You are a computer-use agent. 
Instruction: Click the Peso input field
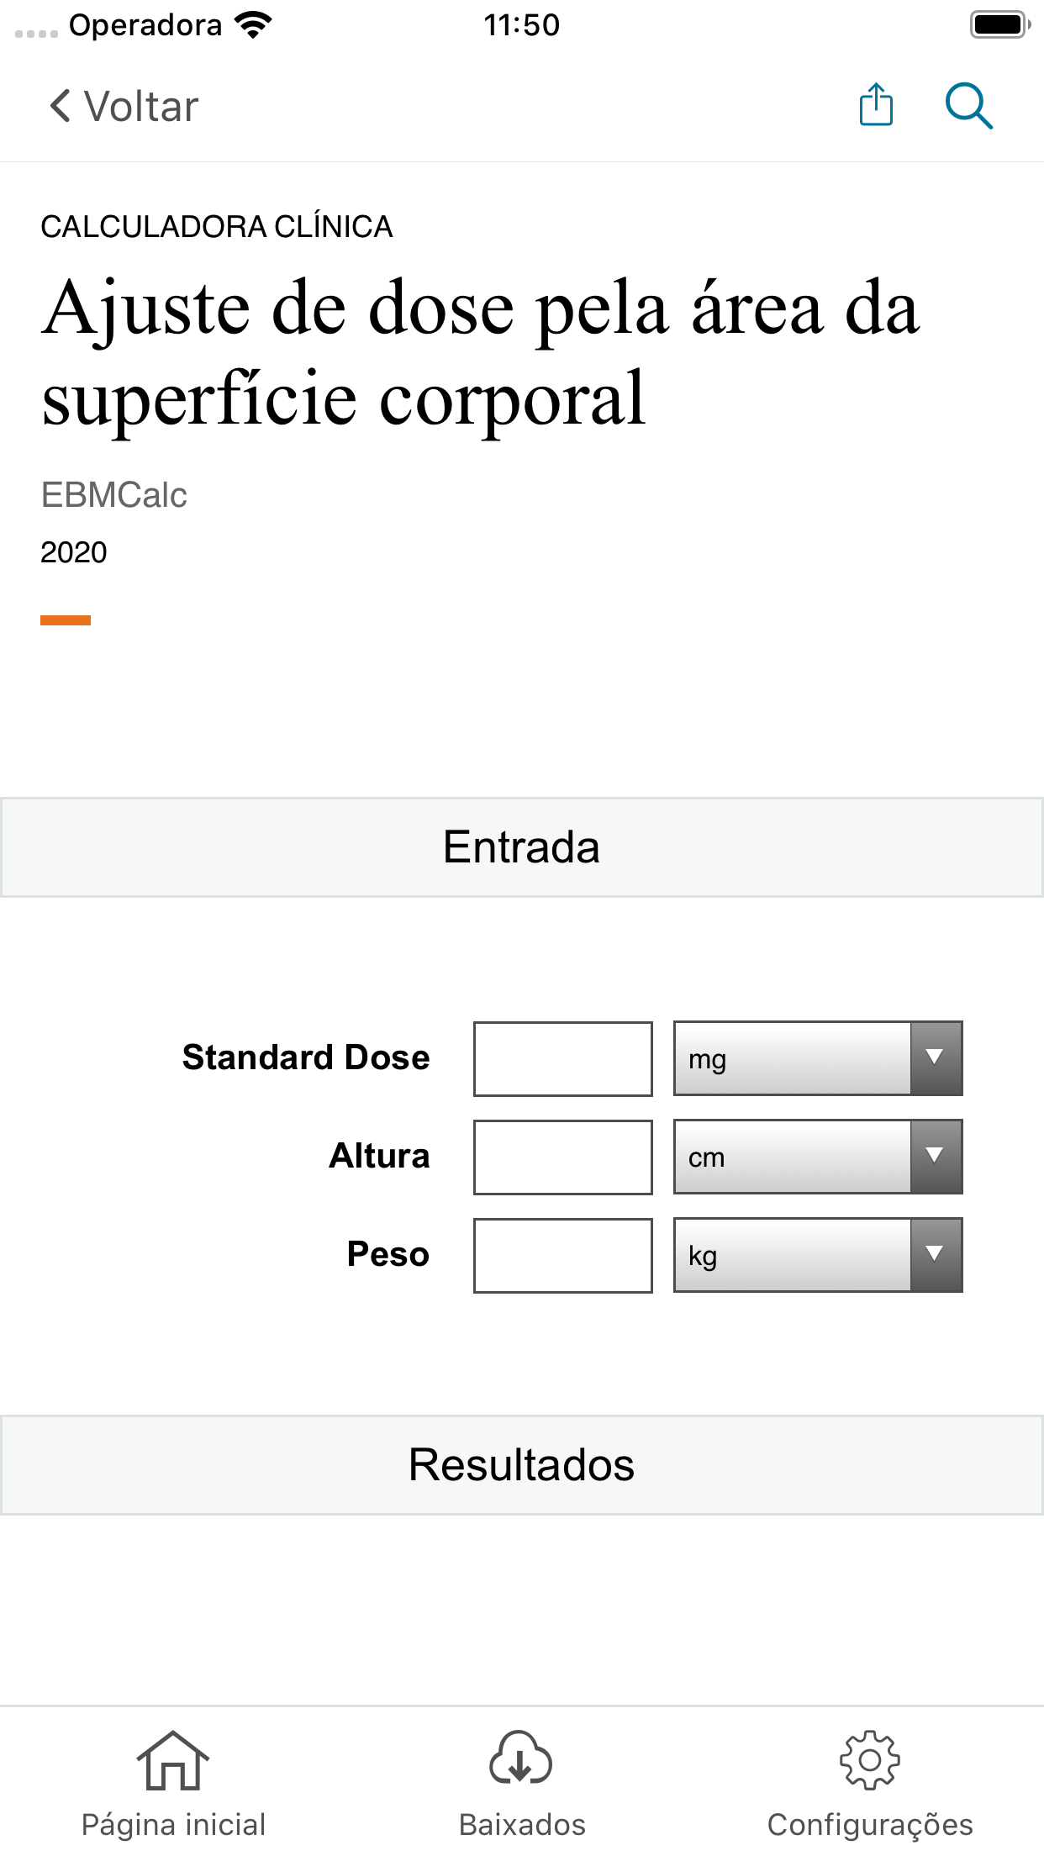(562, 1256)
